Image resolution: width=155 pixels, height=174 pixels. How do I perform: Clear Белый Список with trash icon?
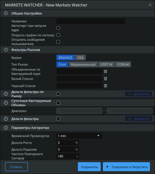[105, 79]
